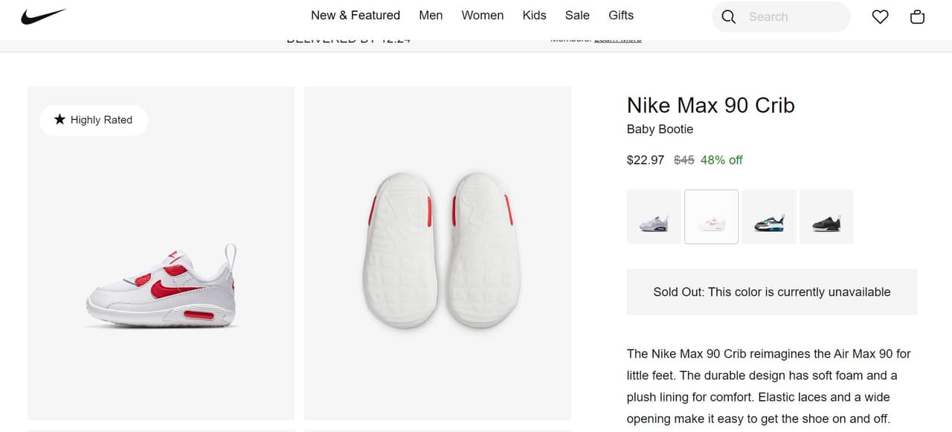
Task: Select the white and purple colorway thumbnail
Action: (653, 216)
